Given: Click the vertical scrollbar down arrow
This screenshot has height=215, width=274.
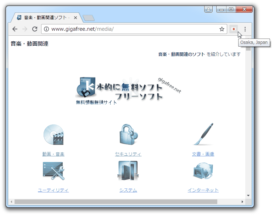Looking at the screenshot, I should 248,196.
